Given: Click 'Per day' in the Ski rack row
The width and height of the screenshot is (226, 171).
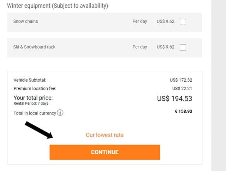Looking at the screenshot, I should (140, 47).
